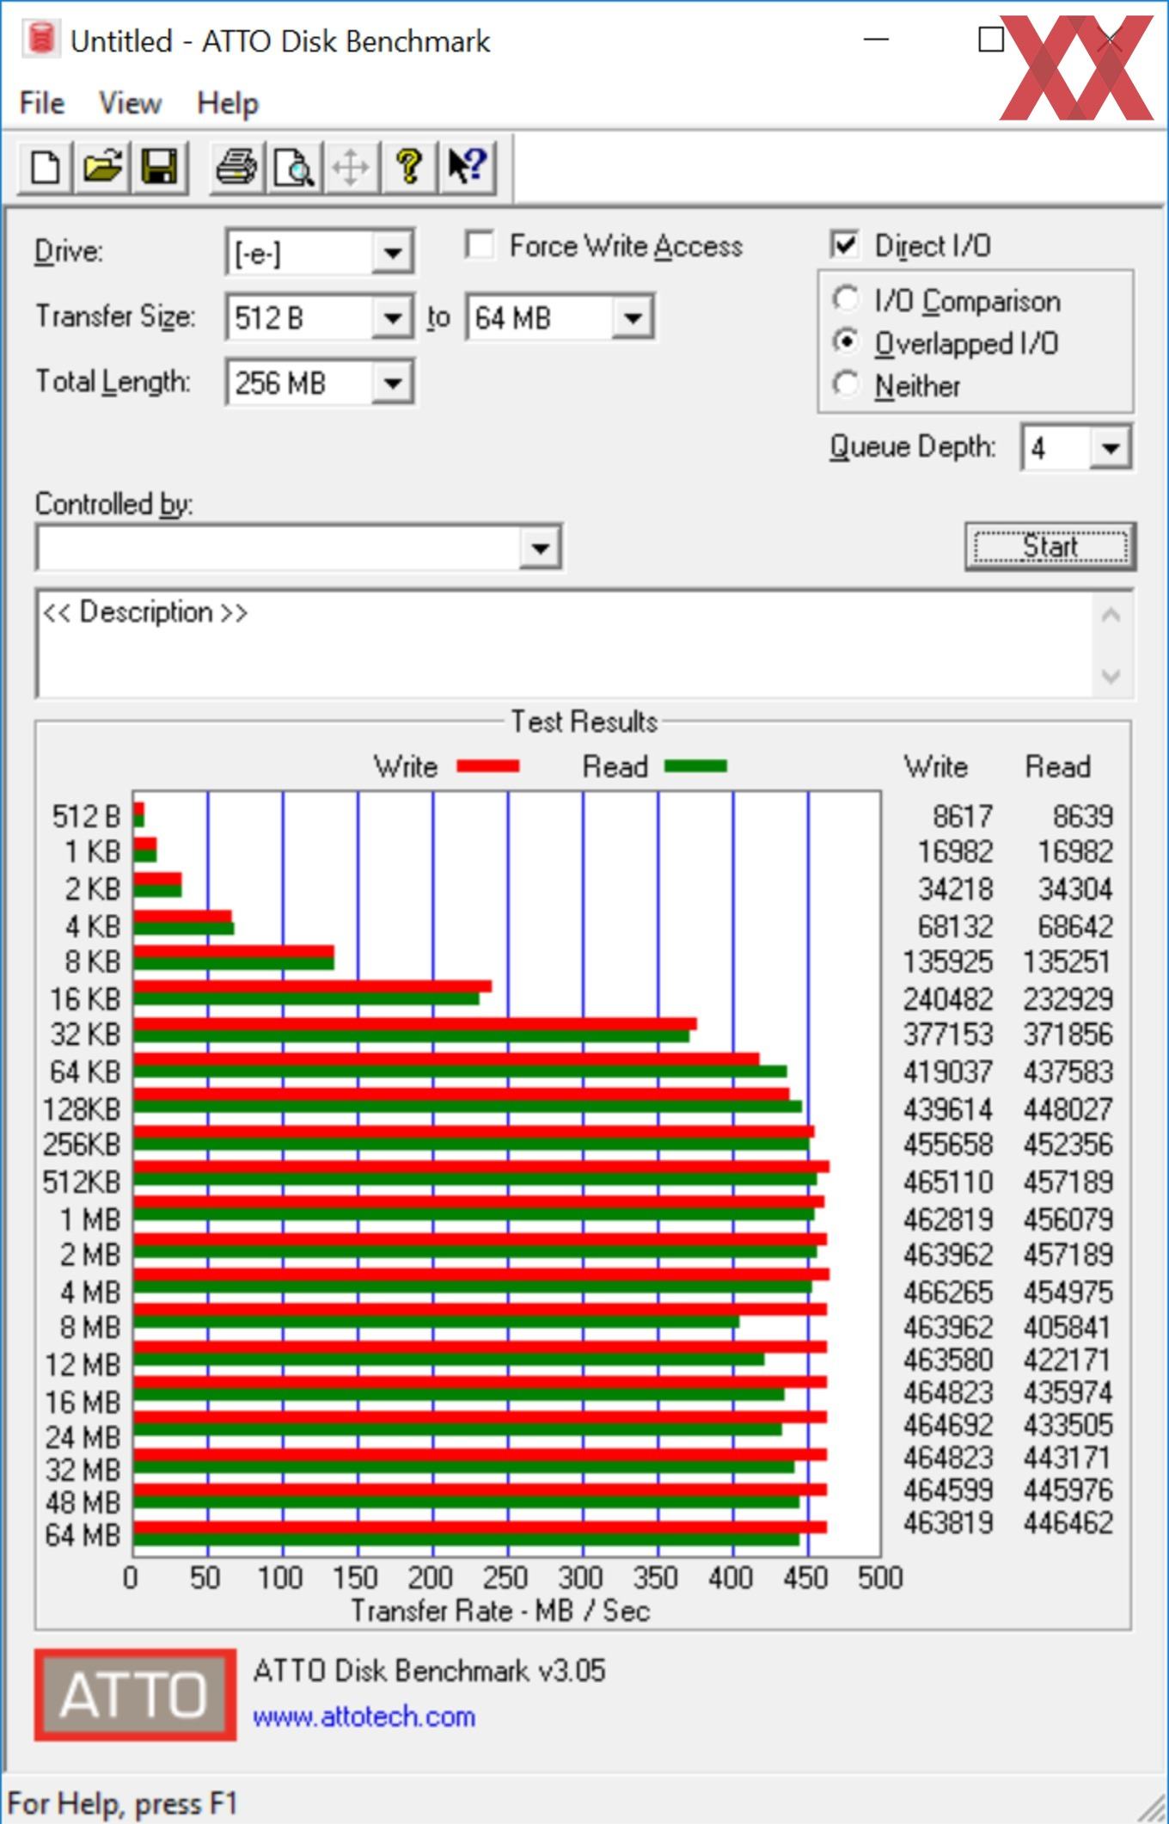Click the yellow question mark About icon
Screen dimensions: 1169x1824
pos(409,166)
